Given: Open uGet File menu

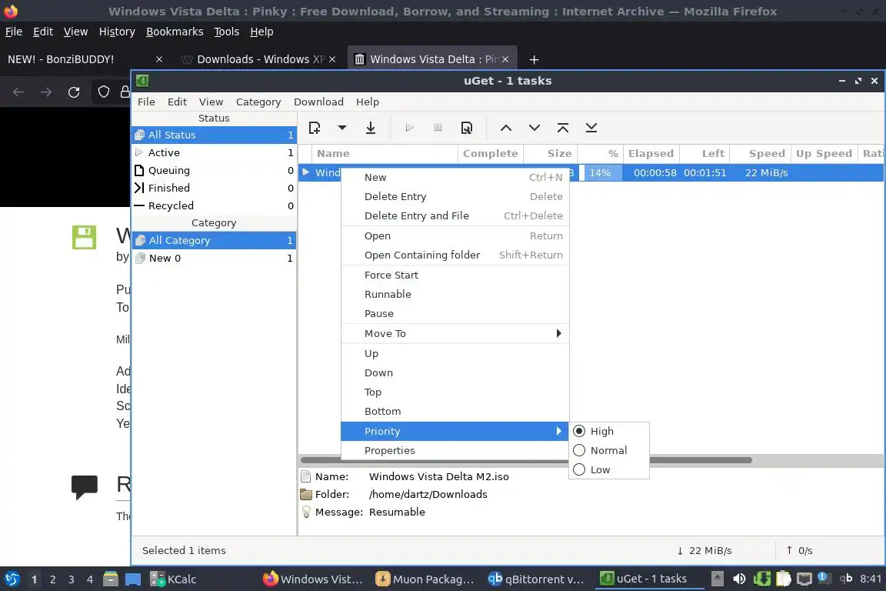Looking at the screenshot, I should [x=146, y=102].
